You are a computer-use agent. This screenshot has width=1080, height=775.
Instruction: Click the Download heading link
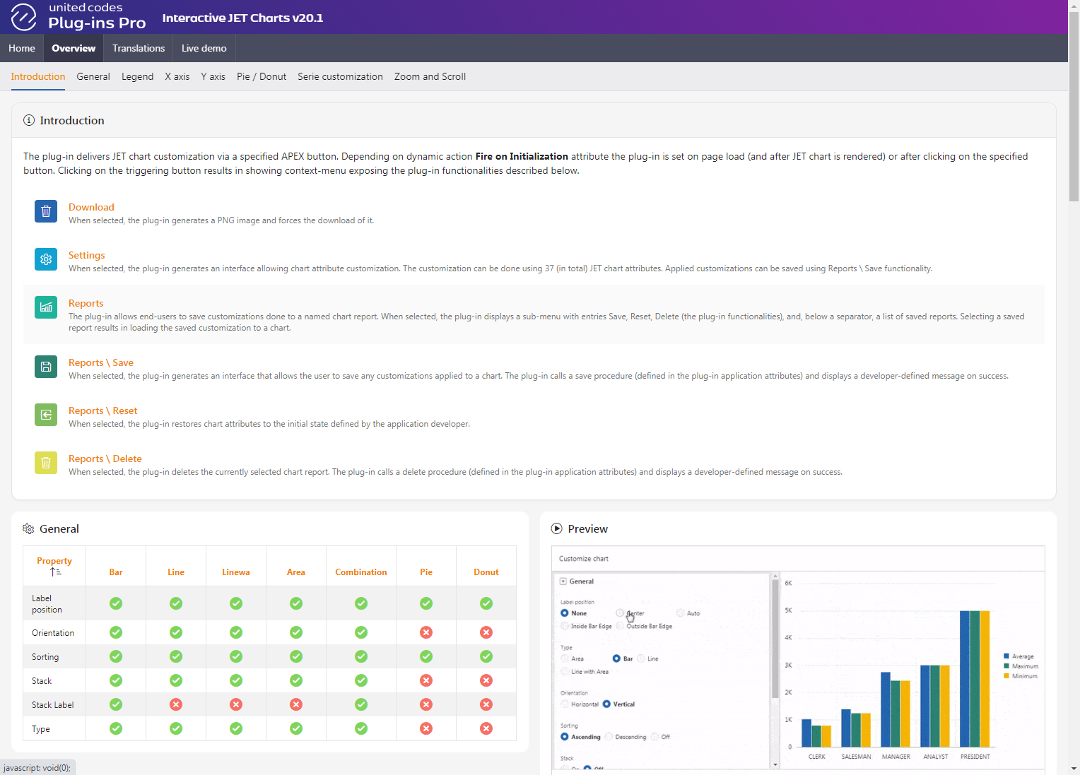91,207
